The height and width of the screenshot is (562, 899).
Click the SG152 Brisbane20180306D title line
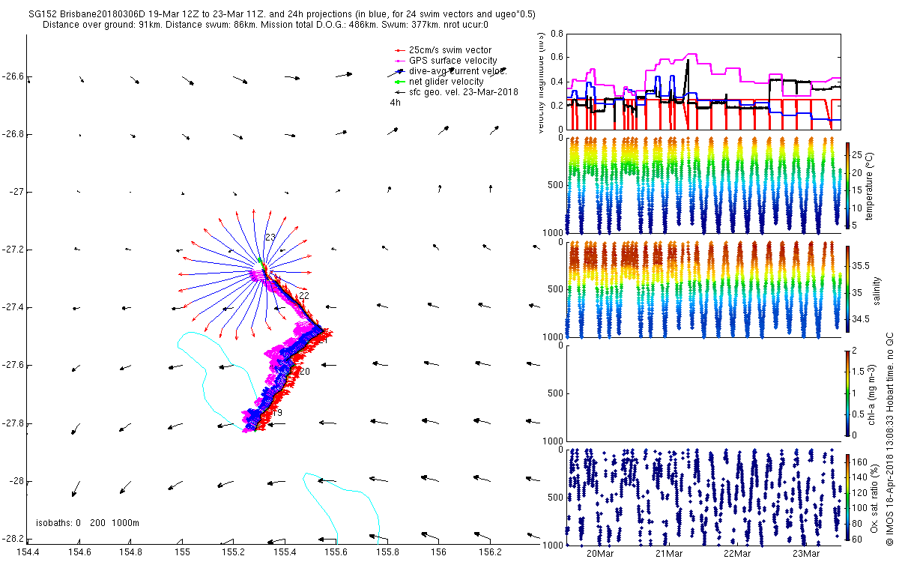(x=281, y=14)
